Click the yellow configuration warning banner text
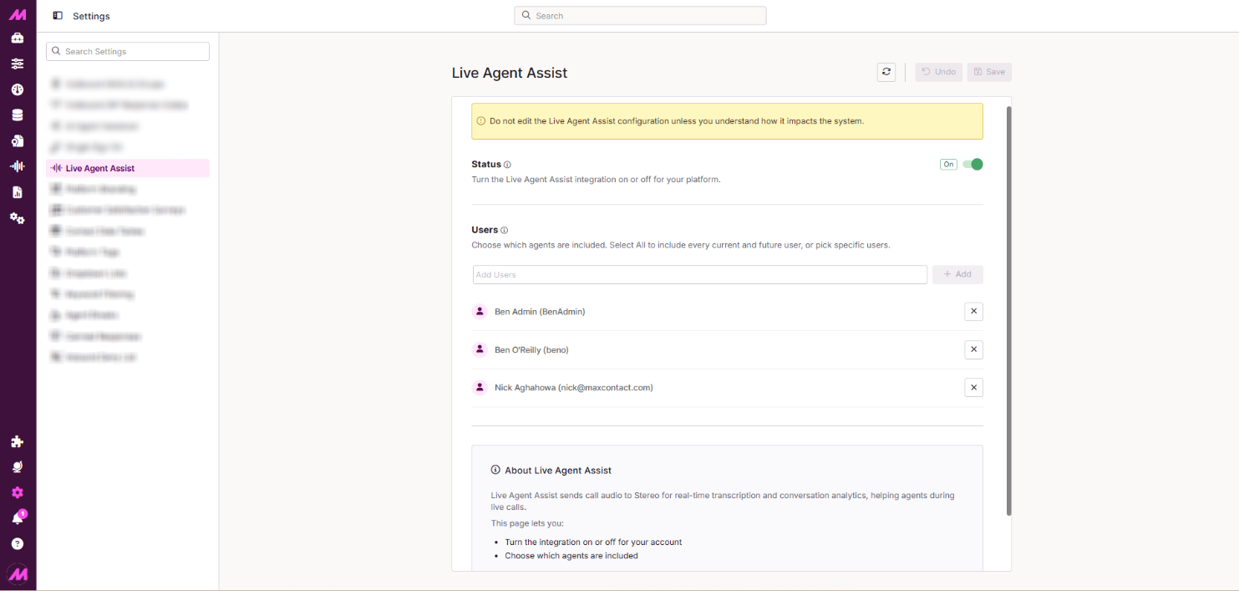This screenshot has height=591, width=1239. click(x=677, y=121)
